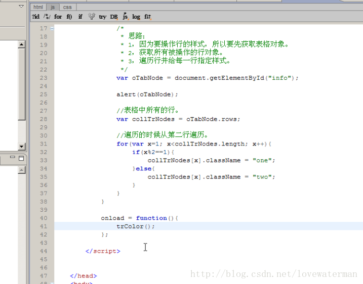This screenshot has width=363, height=284.
Task: Click line number 41 in the gutter
Action: [x=44, y=226]
